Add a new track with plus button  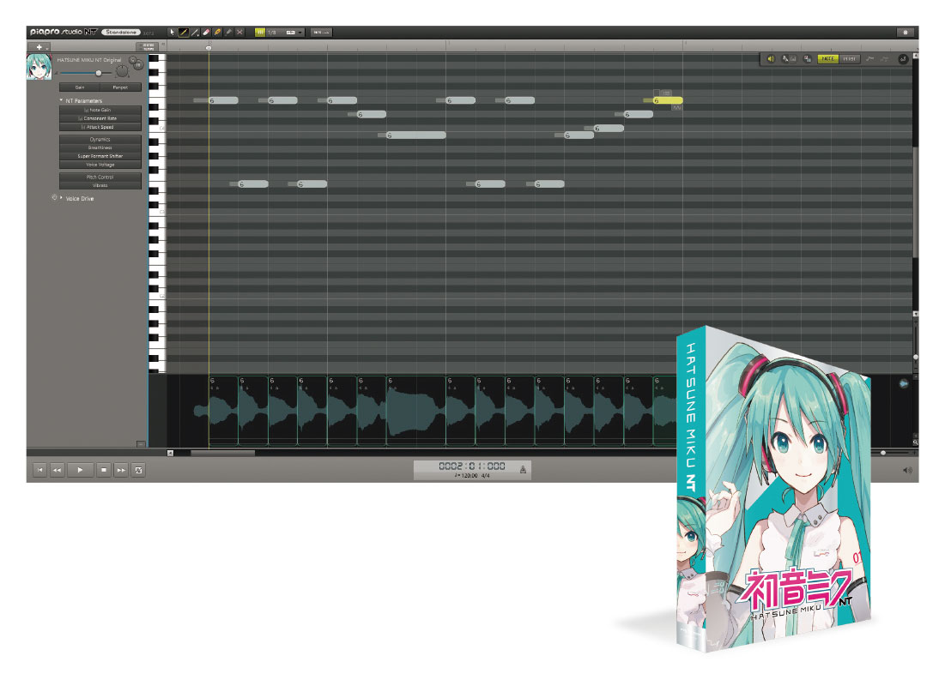coord(39,47)
